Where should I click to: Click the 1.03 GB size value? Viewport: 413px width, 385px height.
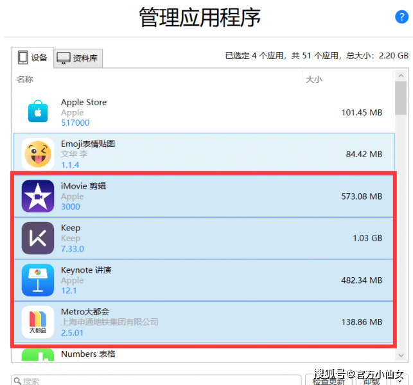click(x=367, y=238)
